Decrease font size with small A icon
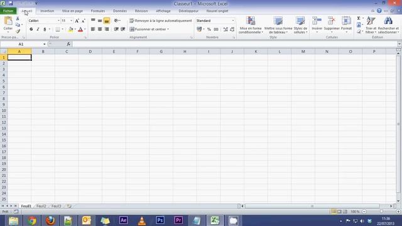Image resolution: width=402 pixels, height=226 pixels. click(x=84, y=21)
